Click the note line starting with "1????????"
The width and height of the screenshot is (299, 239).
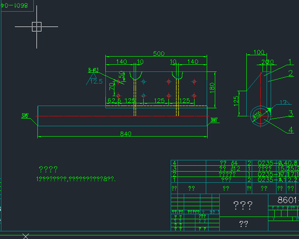pyautogui.click(x=76, y=179)
